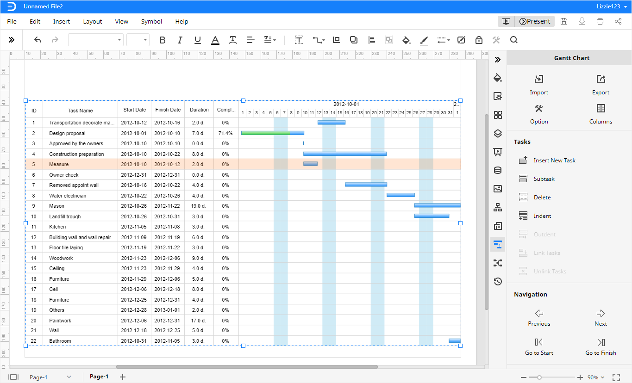Screen dimensions: 632x383
Task: Select the Text tool in the toolbar
Action: coord(299,40)
